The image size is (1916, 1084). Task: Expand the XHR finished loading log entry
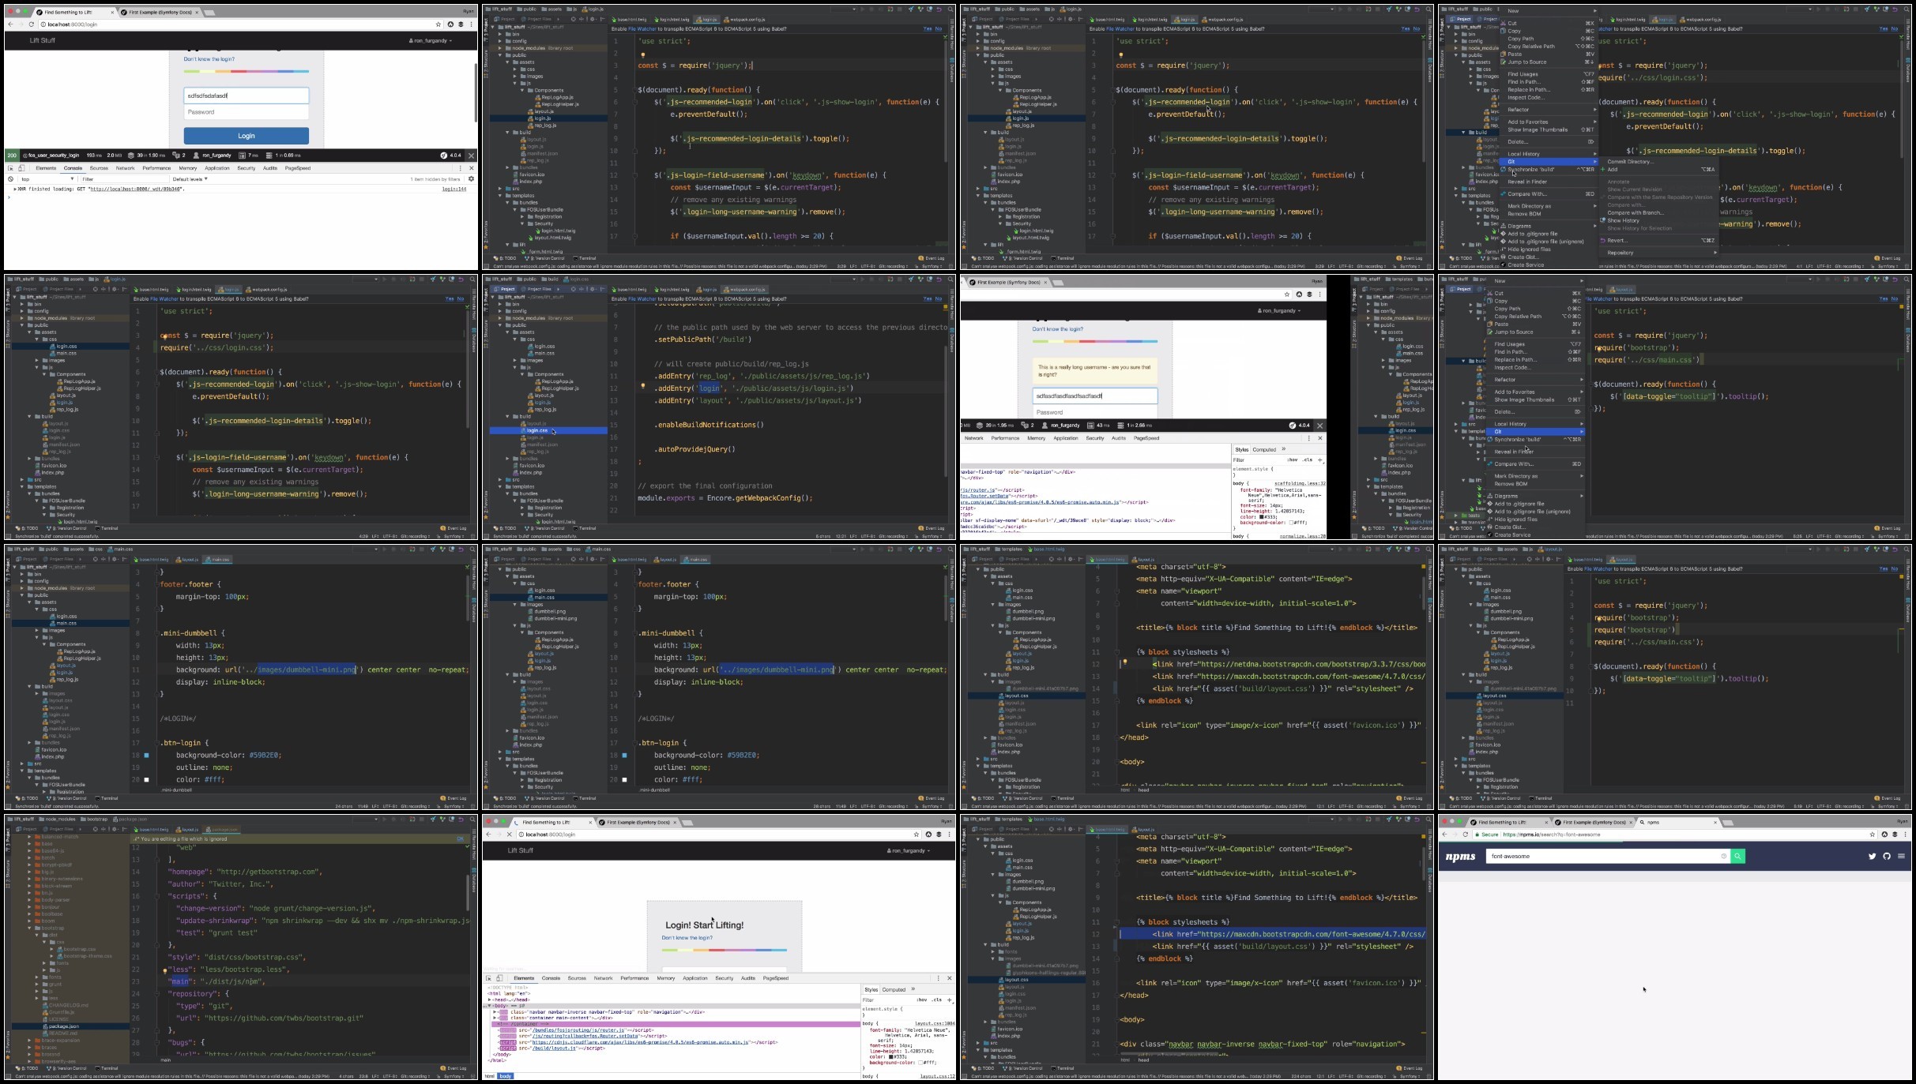(x=16, y=189)
